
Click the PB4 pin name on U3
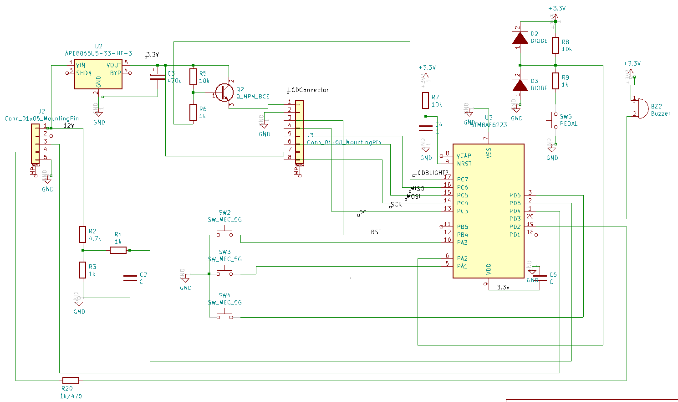pos(463,235)
